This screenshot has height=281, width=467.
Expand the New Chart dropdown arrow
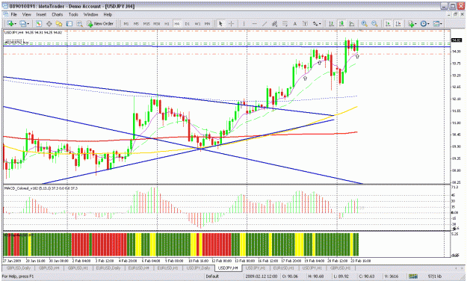pos(15,24)
